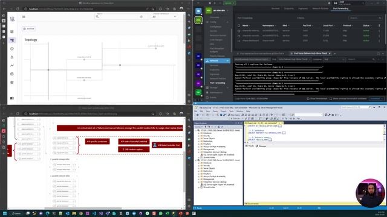Sort Lens table by Status column

tap(367, 25)
